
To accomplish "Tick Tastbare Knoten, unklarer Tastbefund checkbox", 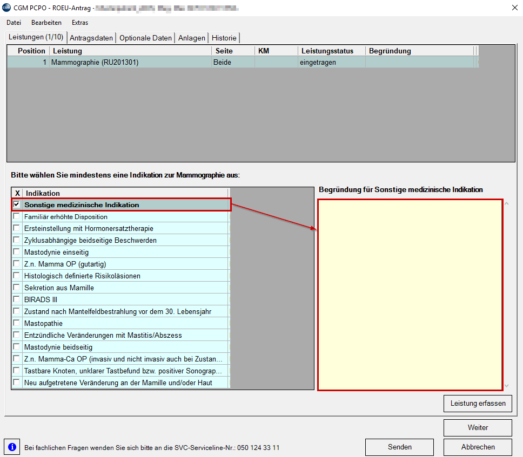I will coord(16,370).
